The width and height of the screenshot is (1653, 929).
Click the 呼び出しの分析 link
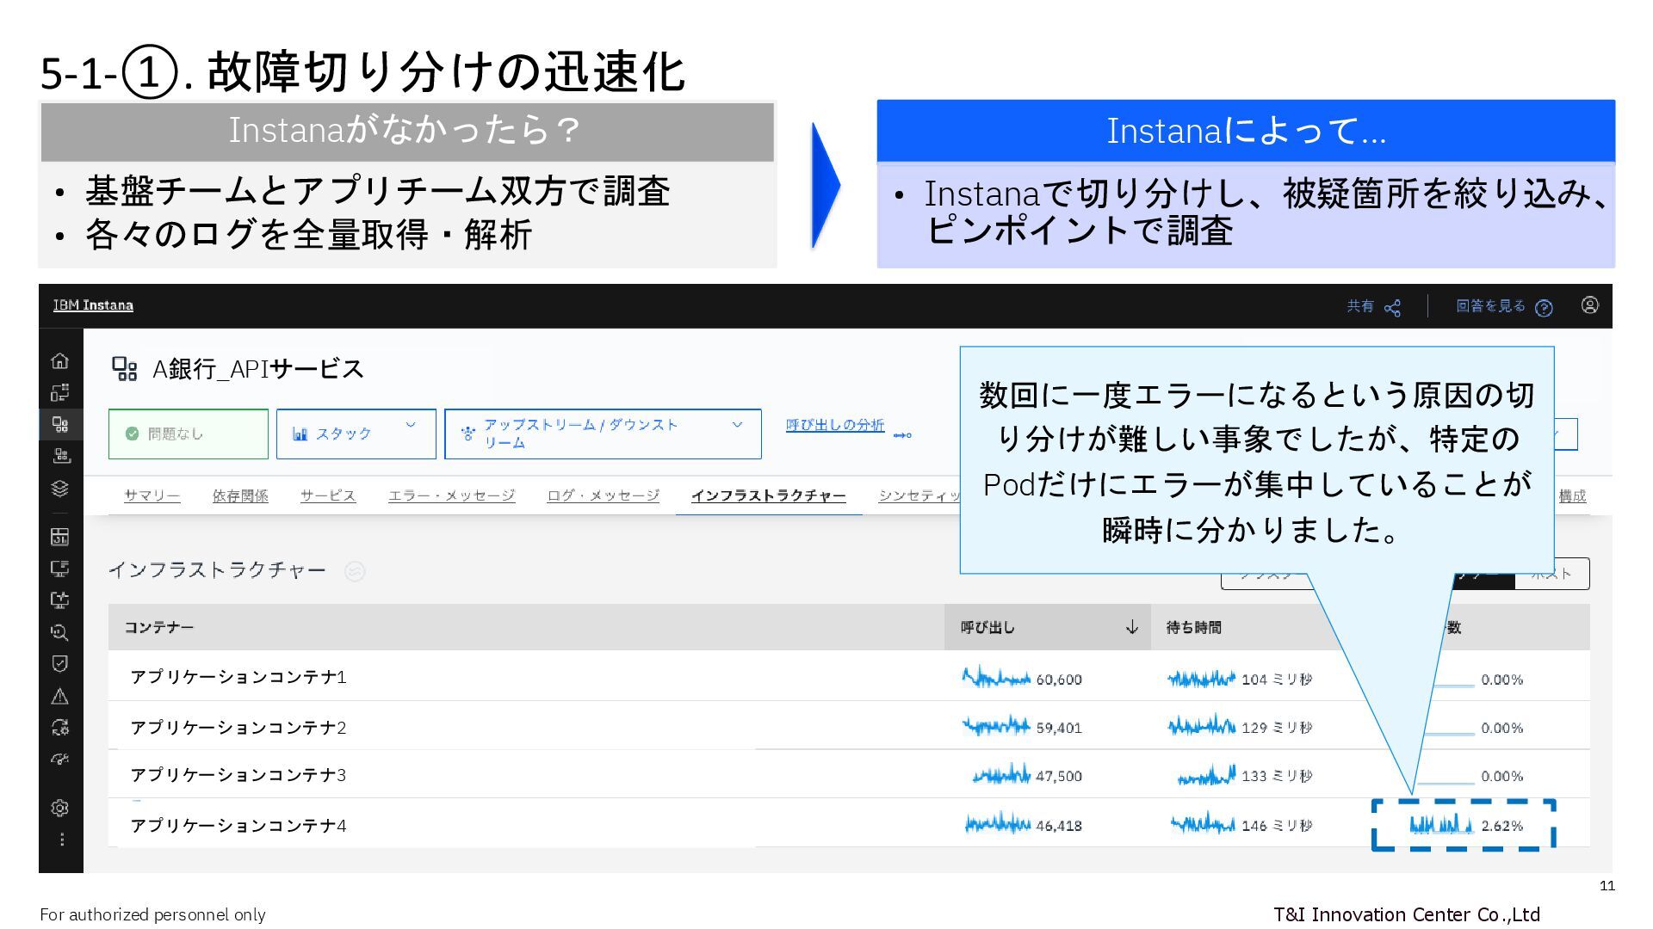pos(834,425)
